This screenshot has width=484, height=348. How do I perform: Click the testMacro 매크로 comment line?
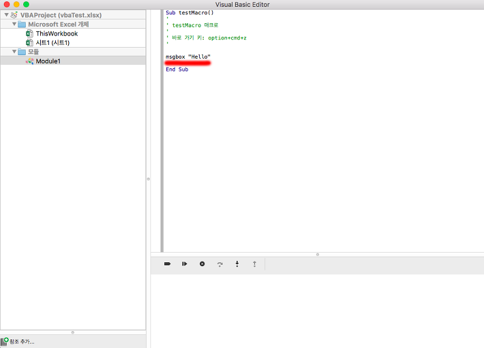point(192,25)
